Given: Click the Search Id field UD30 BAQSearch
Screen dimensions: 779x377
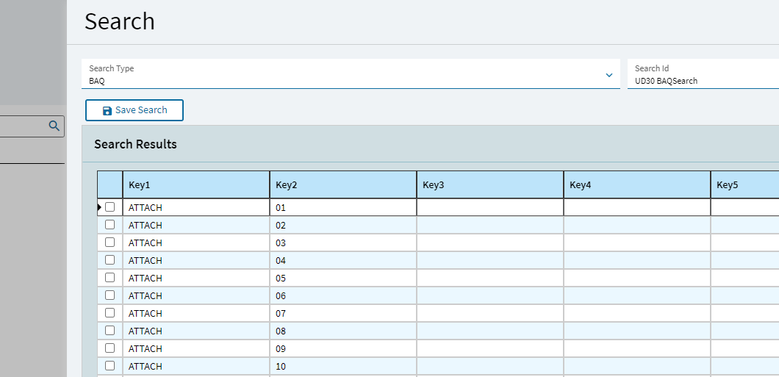Looking at the screenshot, I should [x=703, y=74].
